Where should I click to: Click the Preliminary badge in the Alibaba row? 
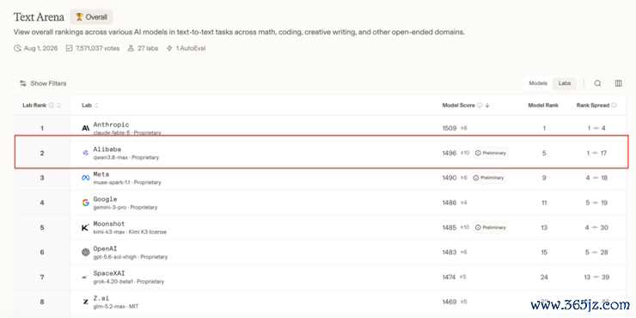[x=491, y=153]
